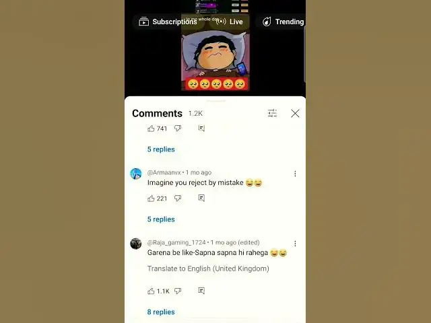431x323 pixels.
Task: Dislike the comment with 741 likes
Action: tap(178, 129)
